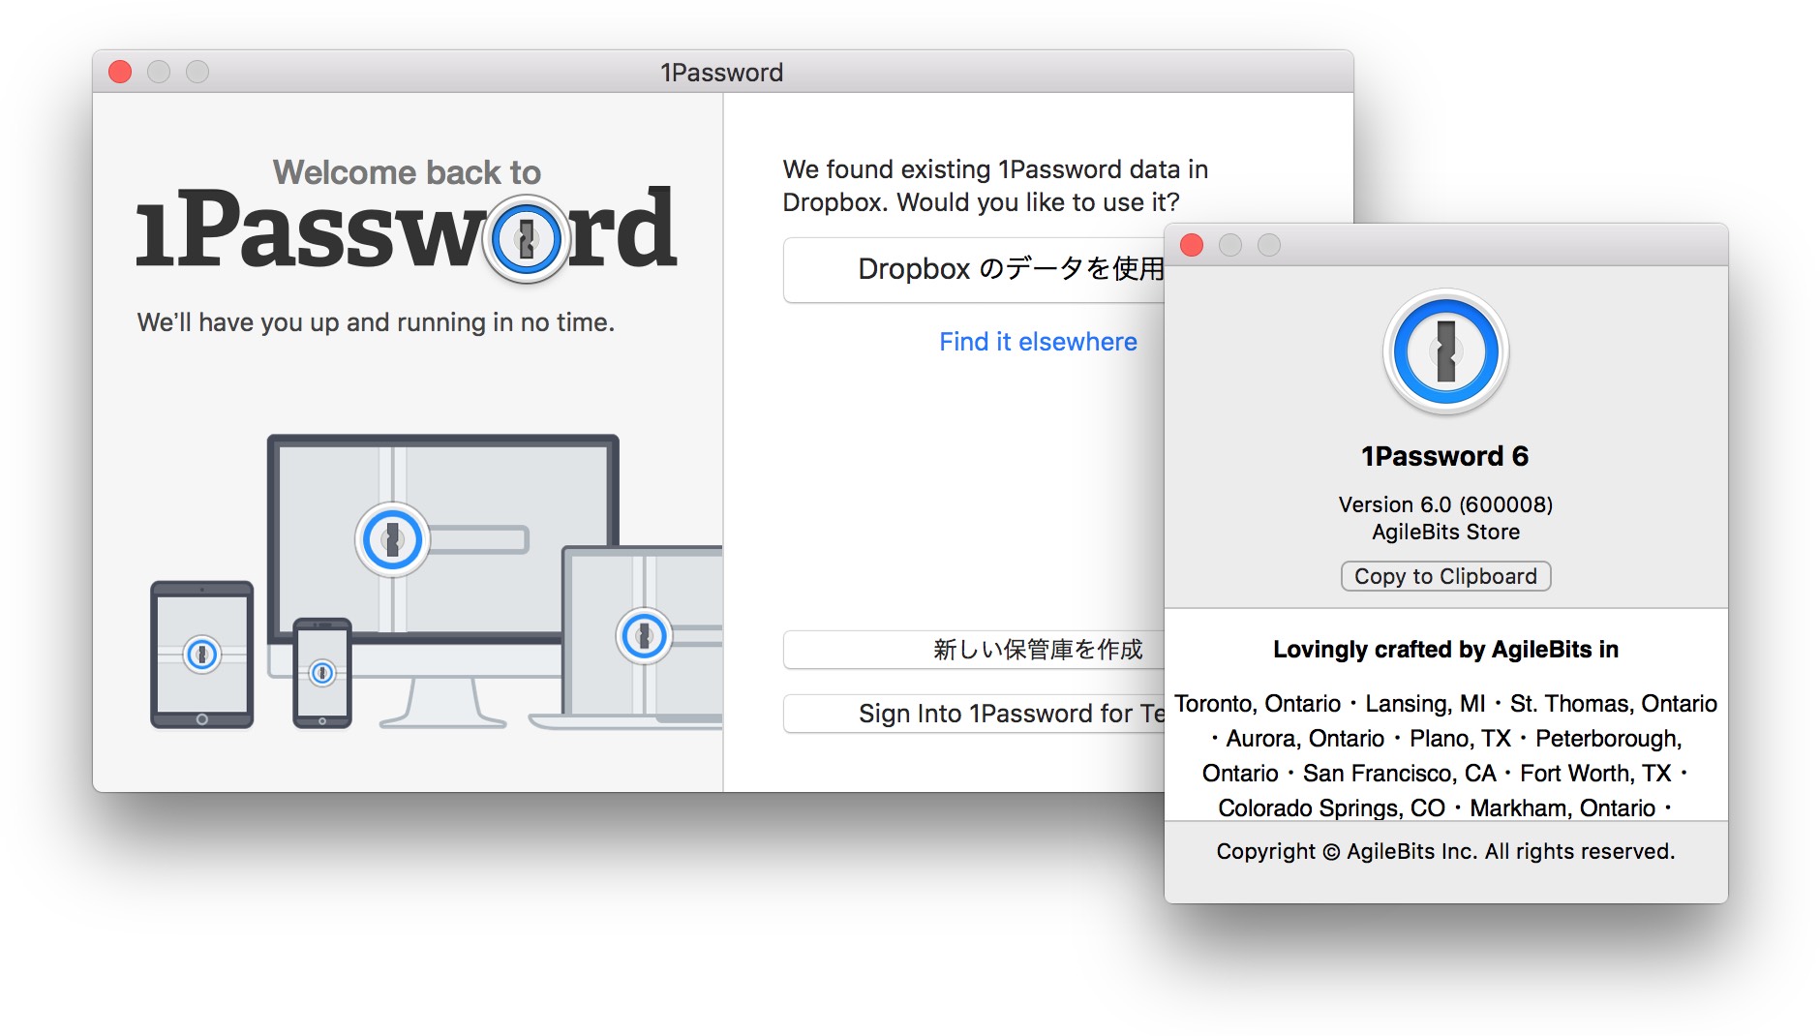
Task: Click 'Colorado Springs, CO' in the credits
Action: coord(1331,808)
